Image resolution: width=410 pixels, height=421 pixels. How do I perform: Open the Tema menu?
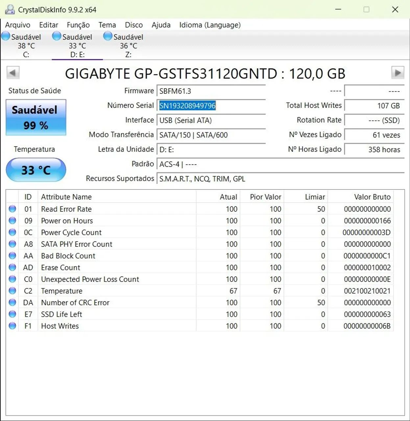(107, 25)
